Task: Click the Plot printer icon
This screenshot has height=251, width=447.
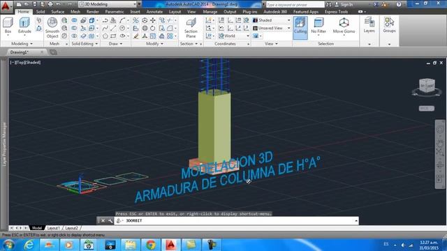Action: [x=50, y=4]
